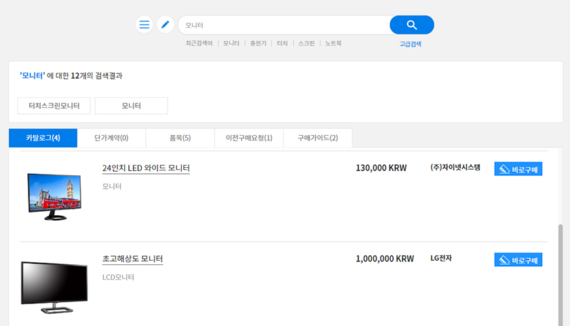Filter by 터치스크린모니터 category button
Image resolution: width=570 pixels, height=326 pixels.
pyautogui.click(x=54, y=105)
